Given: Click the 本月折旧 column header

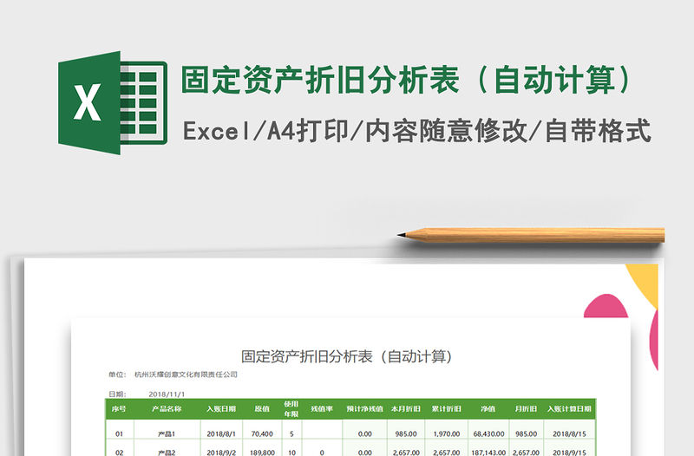Looking at the screenshot, I should point(405,408).
